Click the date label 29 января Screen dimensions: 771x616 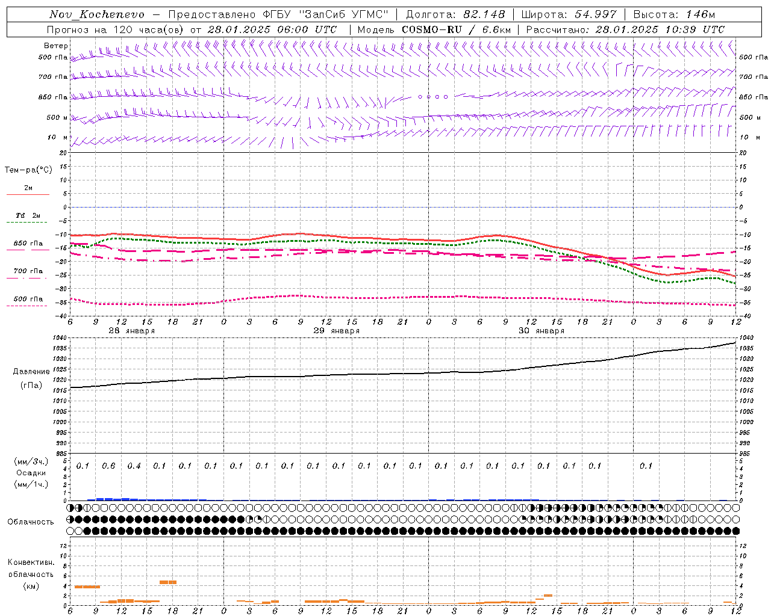(337, 331)
